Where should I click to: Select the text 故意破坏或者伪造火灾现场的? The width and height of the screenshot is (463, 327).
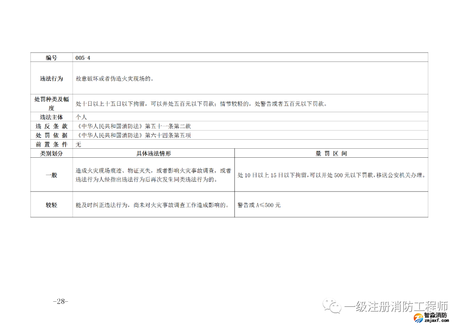click(x=114, y=78)
